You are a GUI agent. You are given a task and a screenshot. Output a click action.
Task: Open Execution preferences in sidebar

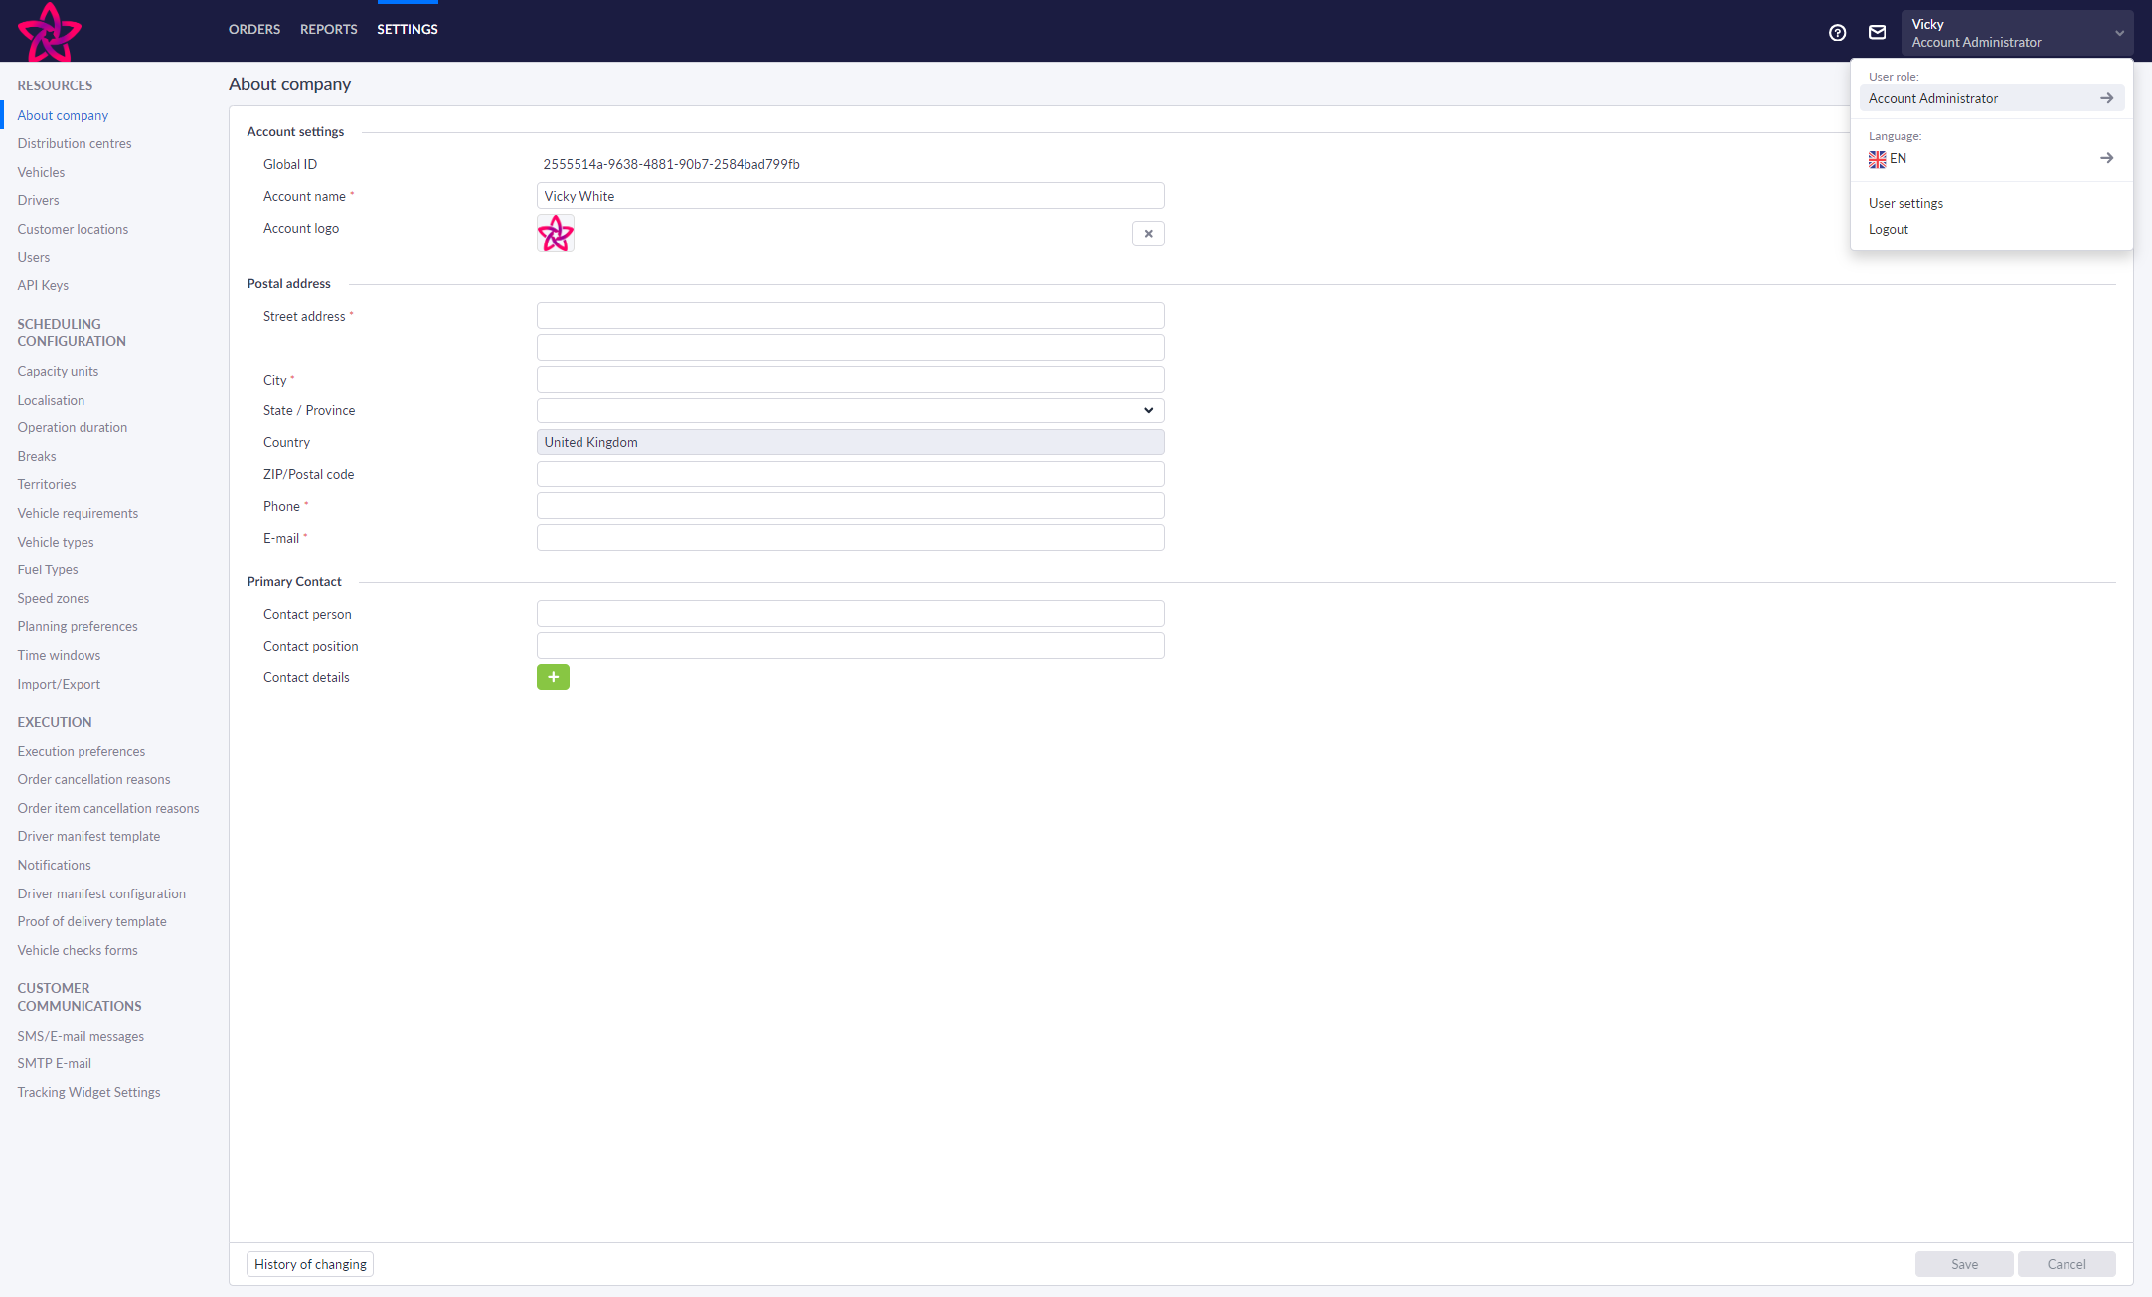point(81,751)
